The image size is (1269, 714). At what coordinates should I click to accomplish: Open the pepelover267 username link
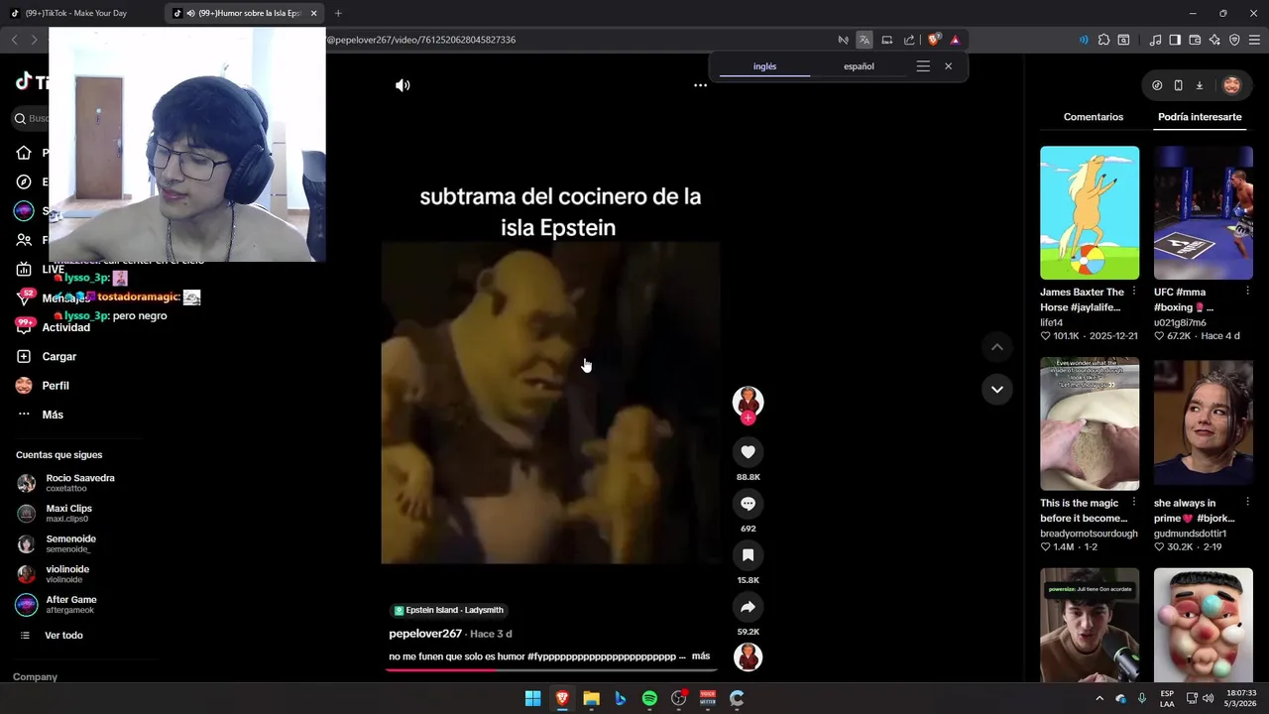click(x=425, y=634)
